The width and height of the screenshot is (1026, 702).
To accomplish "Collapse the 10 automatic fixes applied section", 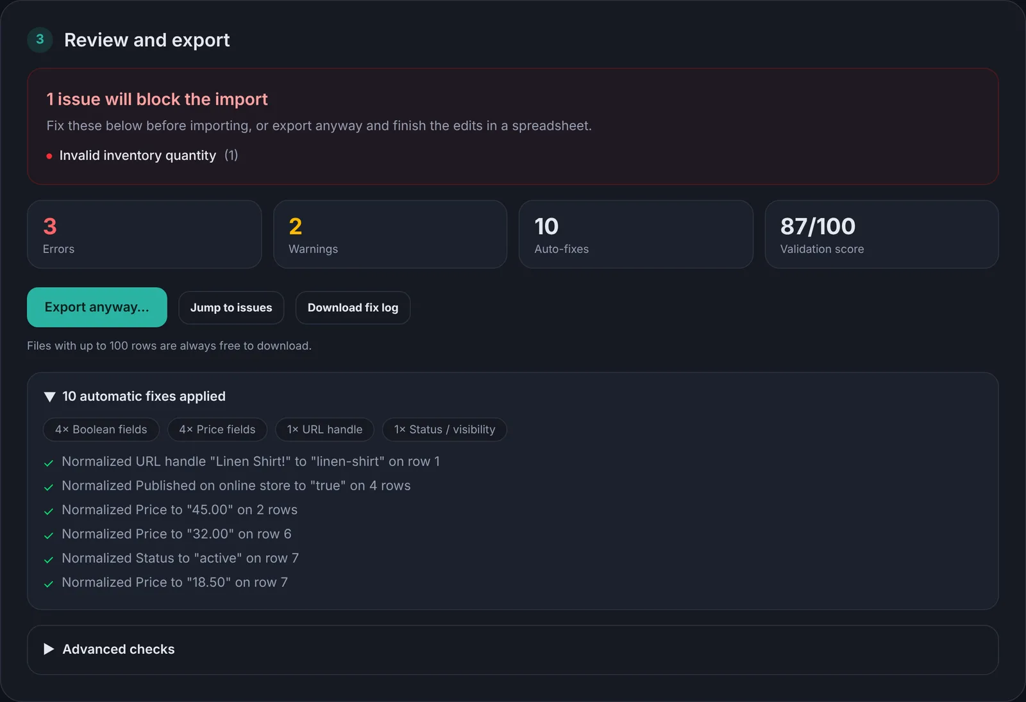I will pos(135,397).
